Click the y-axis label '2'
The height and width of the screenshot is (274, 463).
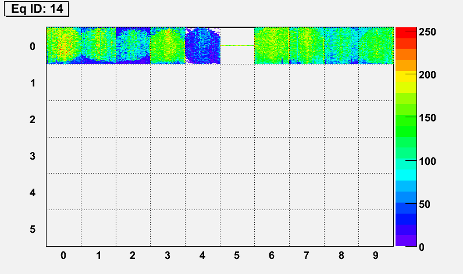[33, 120]
